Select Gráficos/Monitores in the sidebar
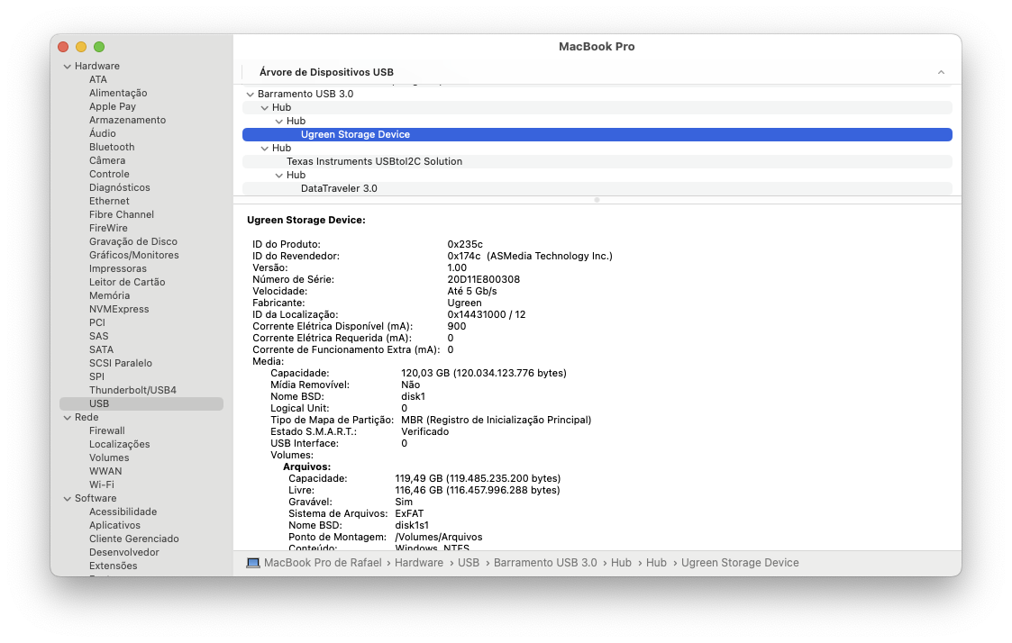 (x=133, y=256)
